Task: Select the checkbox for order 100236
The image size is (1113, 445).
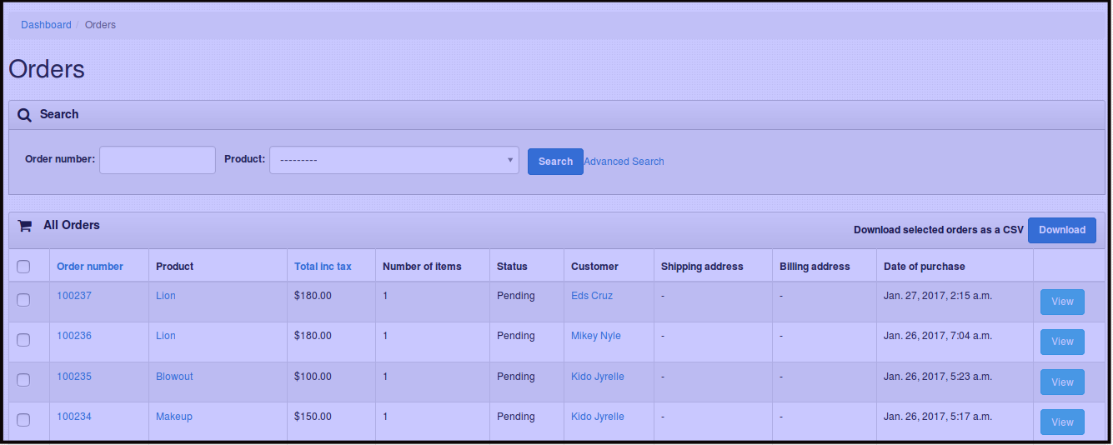Action: 23,340
